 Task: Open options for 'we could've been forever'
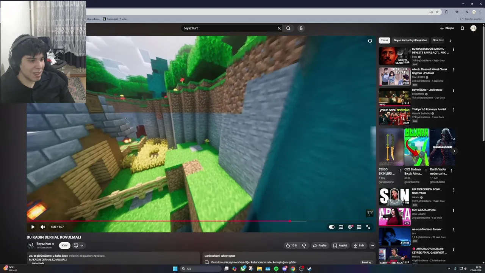[x=454, y=230]
